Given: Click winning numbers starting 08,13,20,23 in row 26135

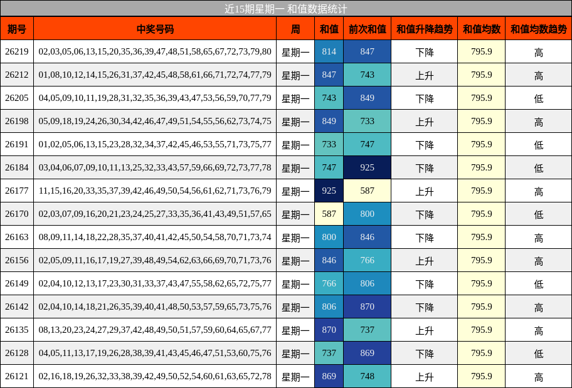Looking at the screenshot, I should [x=155, y=330].
